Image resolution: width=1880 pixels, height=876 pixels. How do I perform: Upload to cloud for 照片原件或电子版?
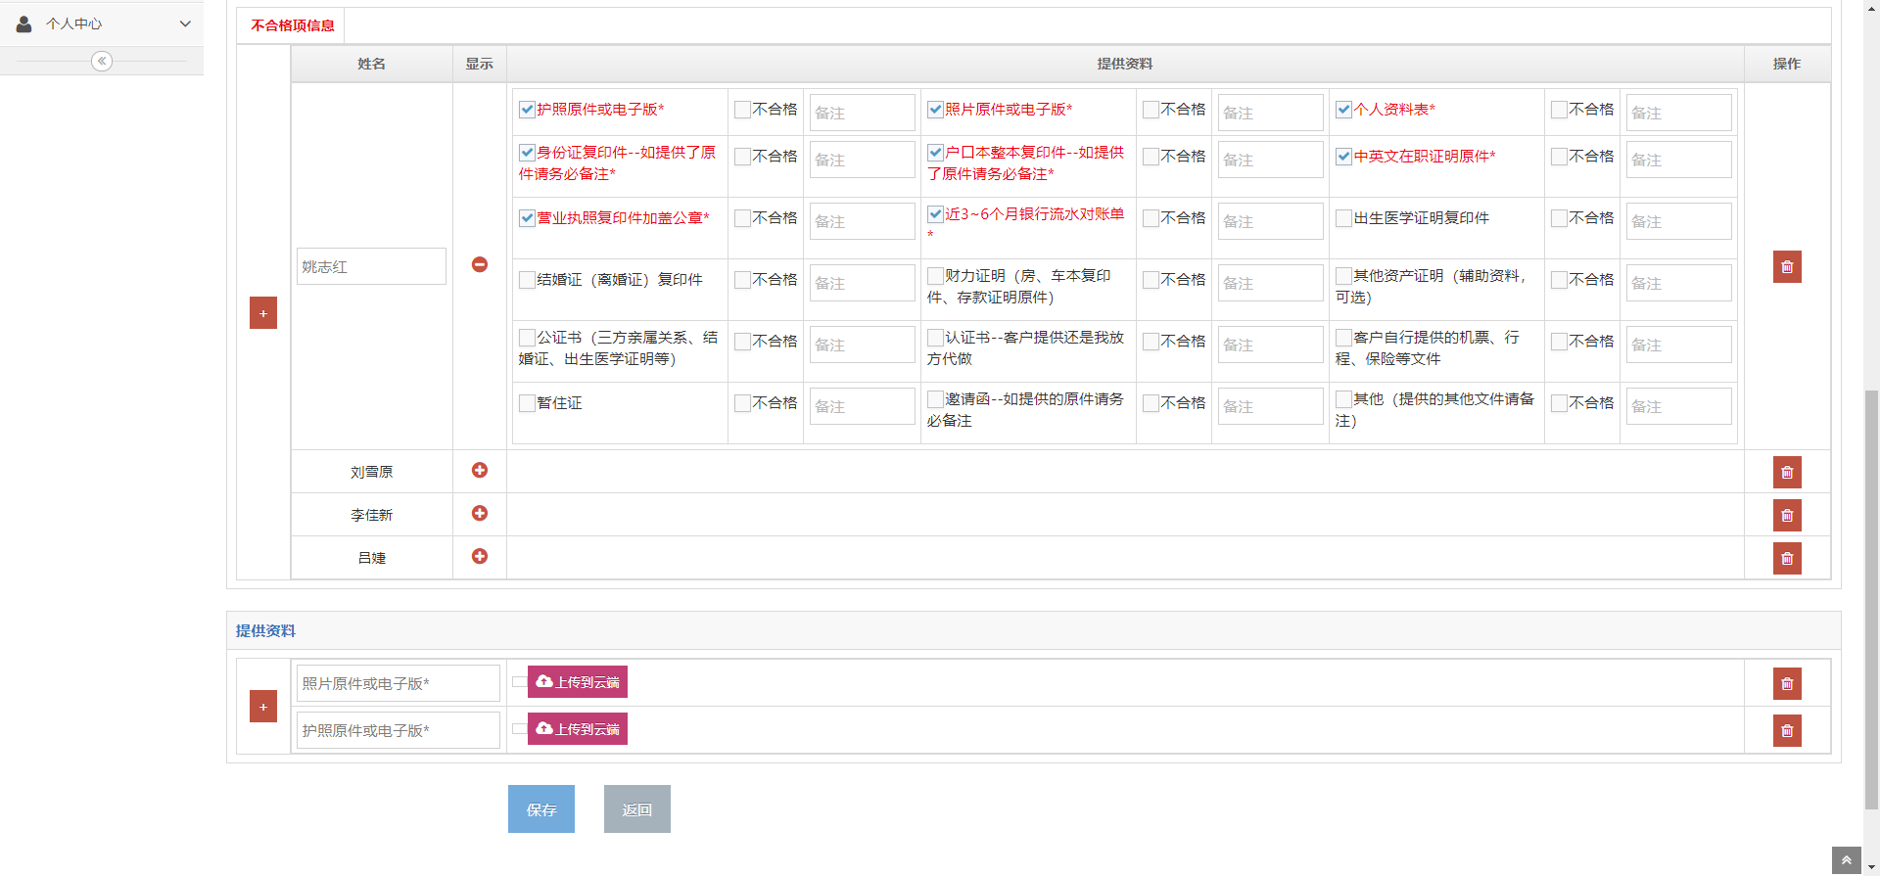tap(578, 681)
